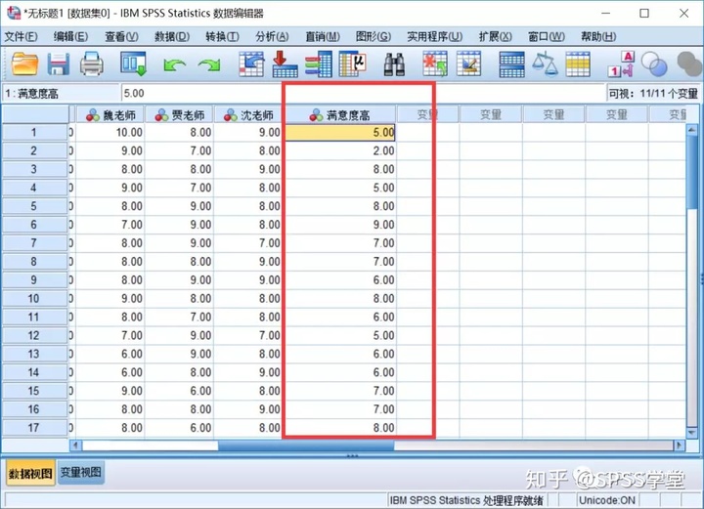This screenshot has width=704, height=509.
Task: Click the Go to variable red arrow icon
Action: [x=285, y=64]
